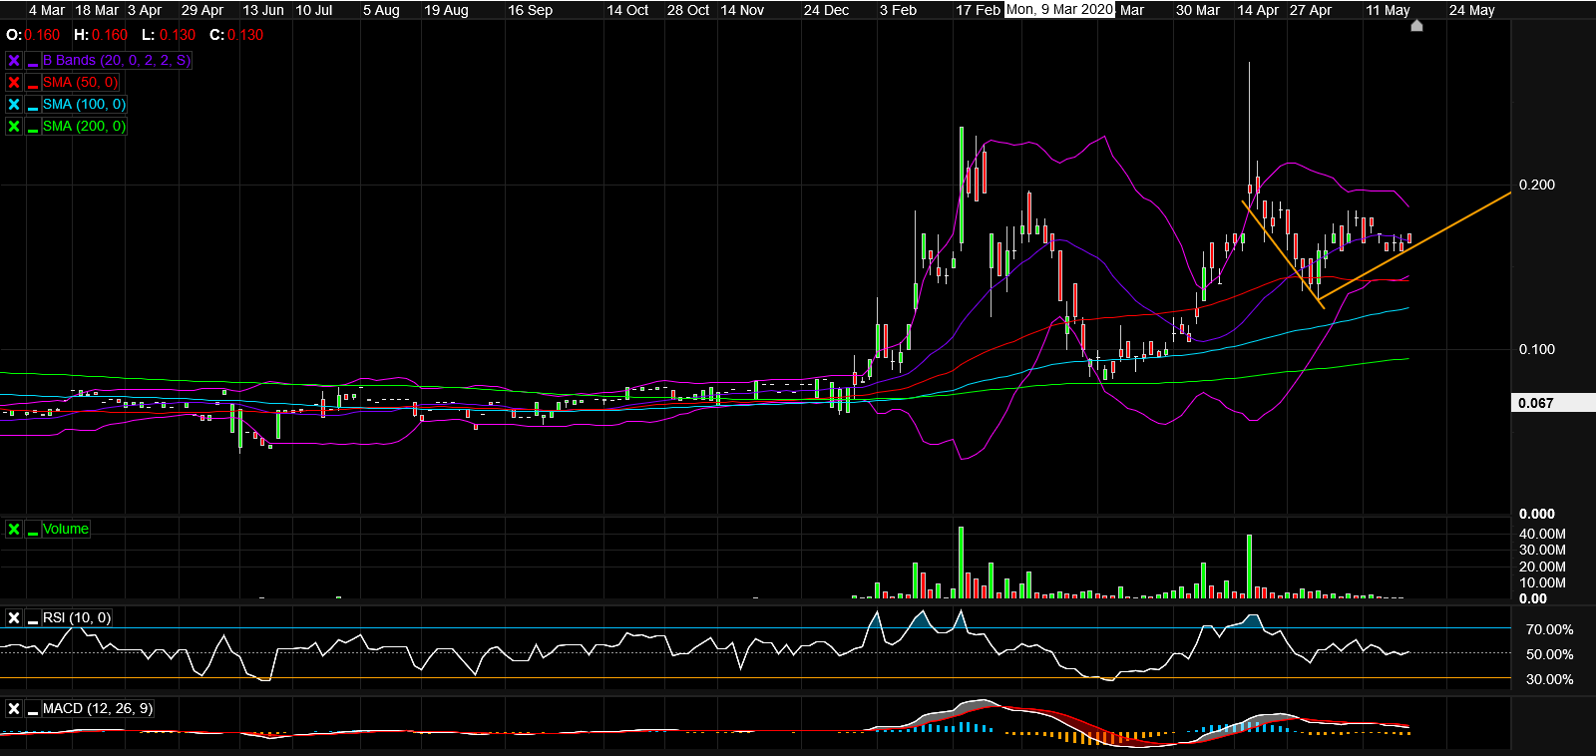Click the small marker icon near 11 May
This screenshot has height=756, width=1596.
[1416, 26]
